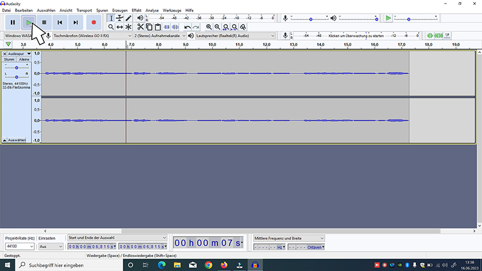Copy selection with the copy icon
The image size is (482, 271).
click(x=149, y=27)
